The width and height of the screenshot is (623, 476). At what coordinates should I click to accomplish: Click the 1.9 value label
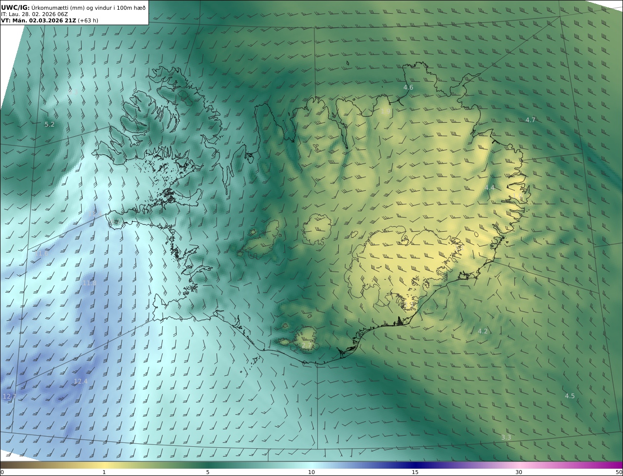[x=385, y=111]
